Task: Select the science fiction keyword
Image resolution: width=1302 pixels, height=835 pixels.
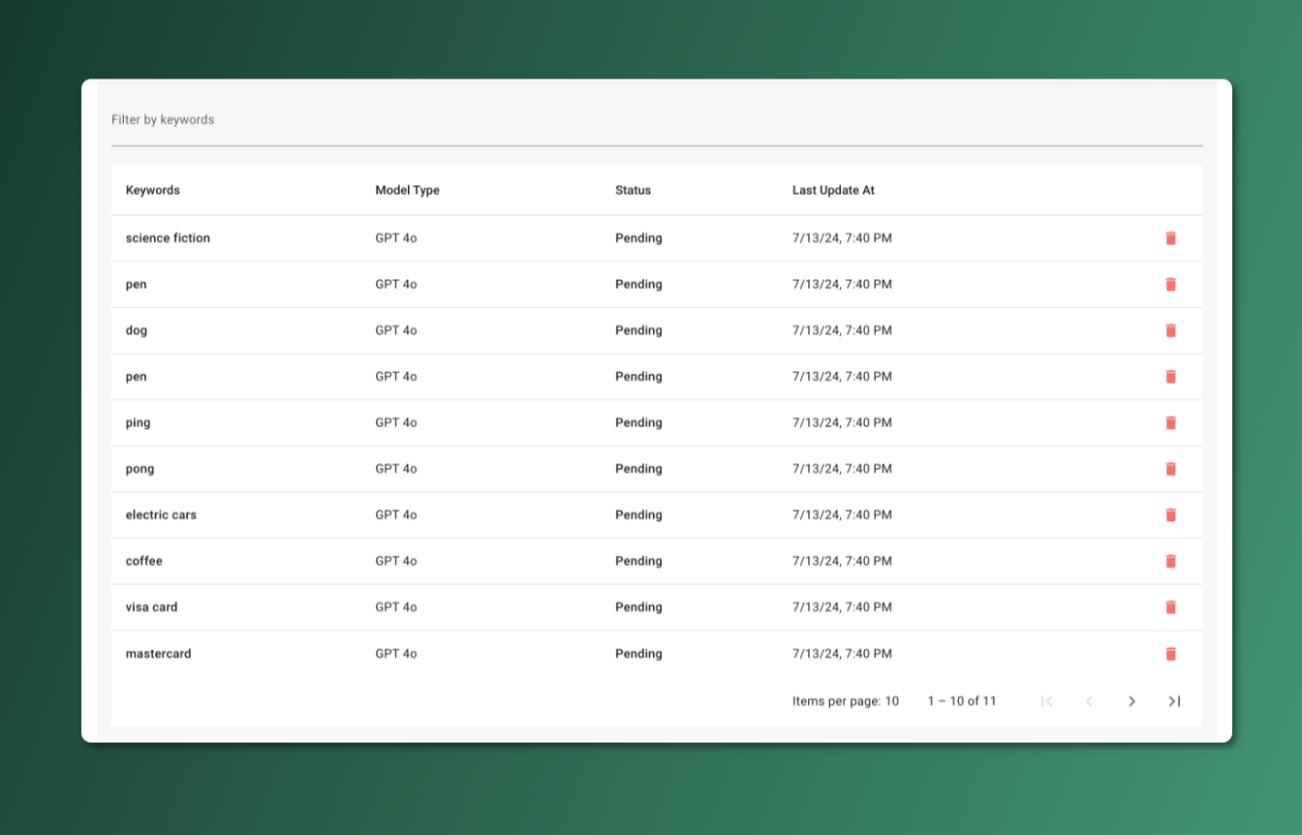Action: pyautogui.click(x=168, y=238)
